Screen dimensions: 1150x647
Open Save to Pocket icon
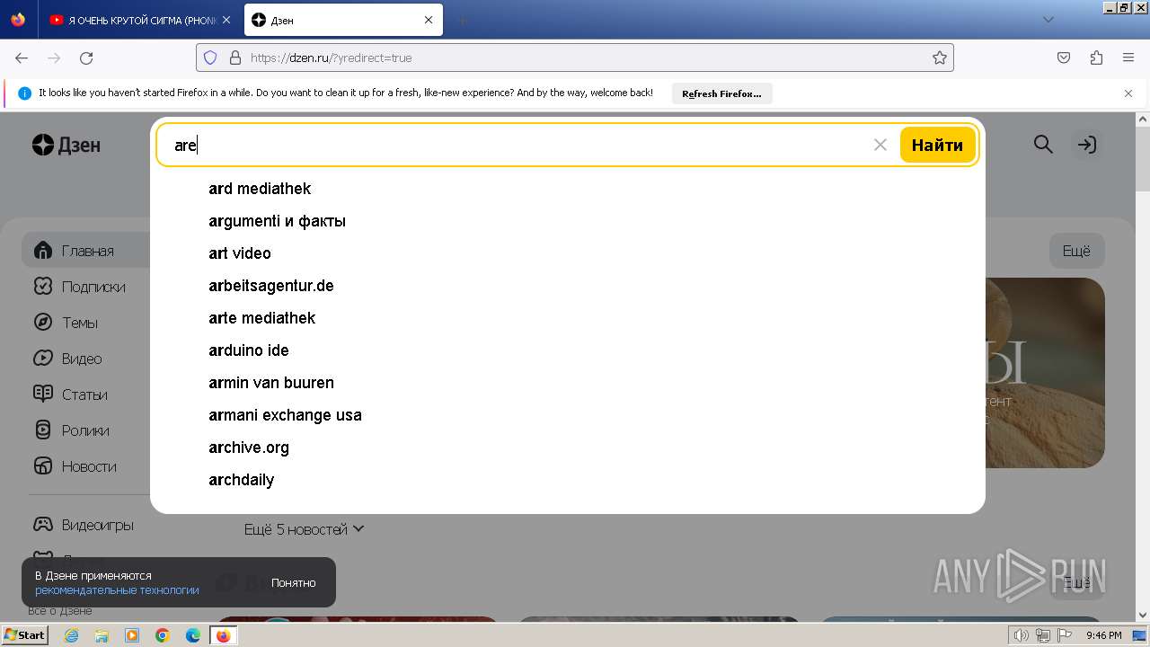(1064, 58)
